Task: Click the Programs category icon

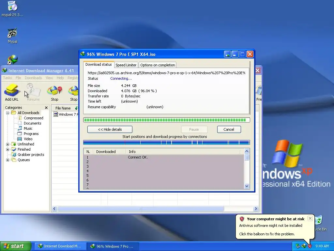Action: click(20, 134)
